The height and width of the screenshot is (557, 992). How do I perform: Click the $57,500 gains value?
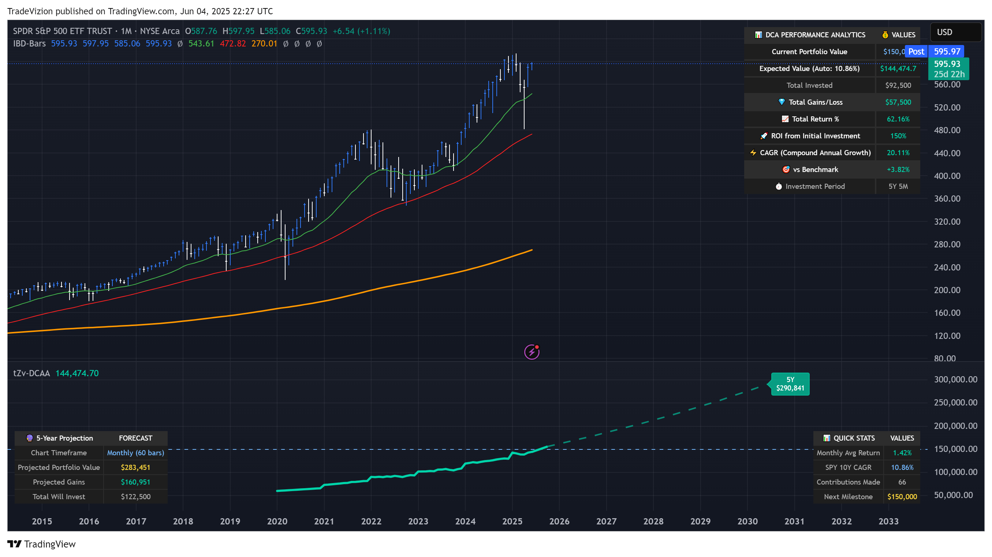898,102
